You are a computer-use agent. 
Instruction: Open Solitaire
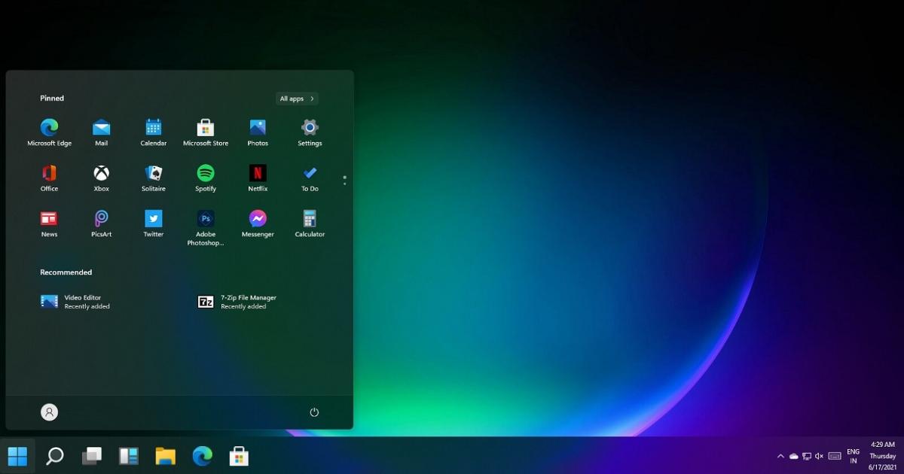point(153,173)
